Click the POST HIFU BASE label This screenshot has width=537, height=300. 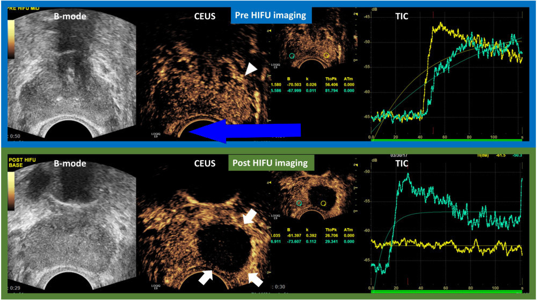point(22,162)
